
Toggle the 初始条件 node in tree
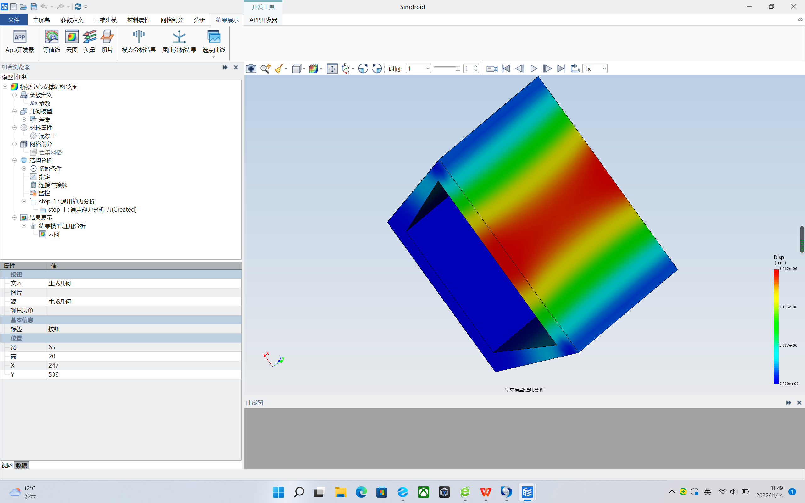(x=23, y=168)
